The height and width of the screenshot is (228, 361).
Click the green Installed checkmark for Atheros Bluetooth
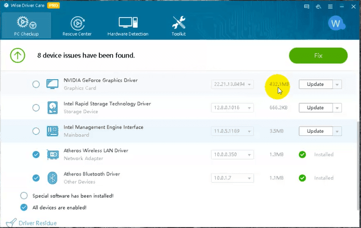[302, 178]
